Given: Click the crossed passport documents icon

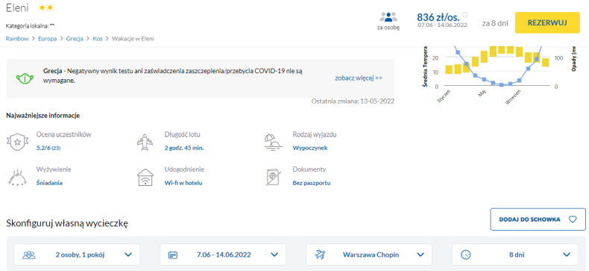Looking at the screenshot, I should [x=273, y=178].
